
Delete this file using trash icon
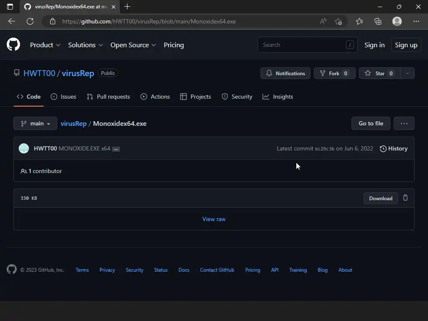(405, 198)
